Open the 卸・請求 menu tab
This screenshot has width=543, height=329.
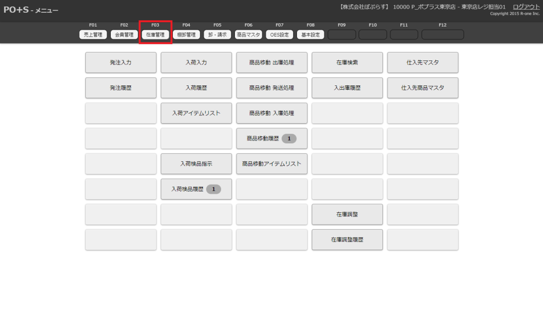coord(217,34)
